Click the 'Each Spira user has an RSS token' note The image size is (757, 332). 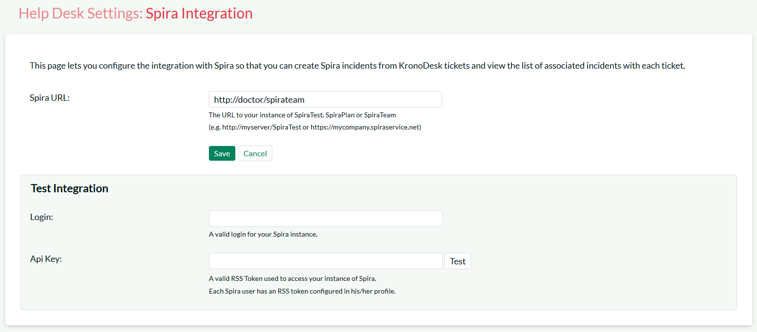click(x=302, y=292)
